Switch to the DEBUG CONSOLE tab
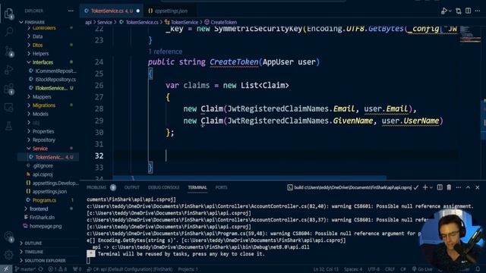The image size is (486, 273). pyautogui.click(x=163, y=187)
